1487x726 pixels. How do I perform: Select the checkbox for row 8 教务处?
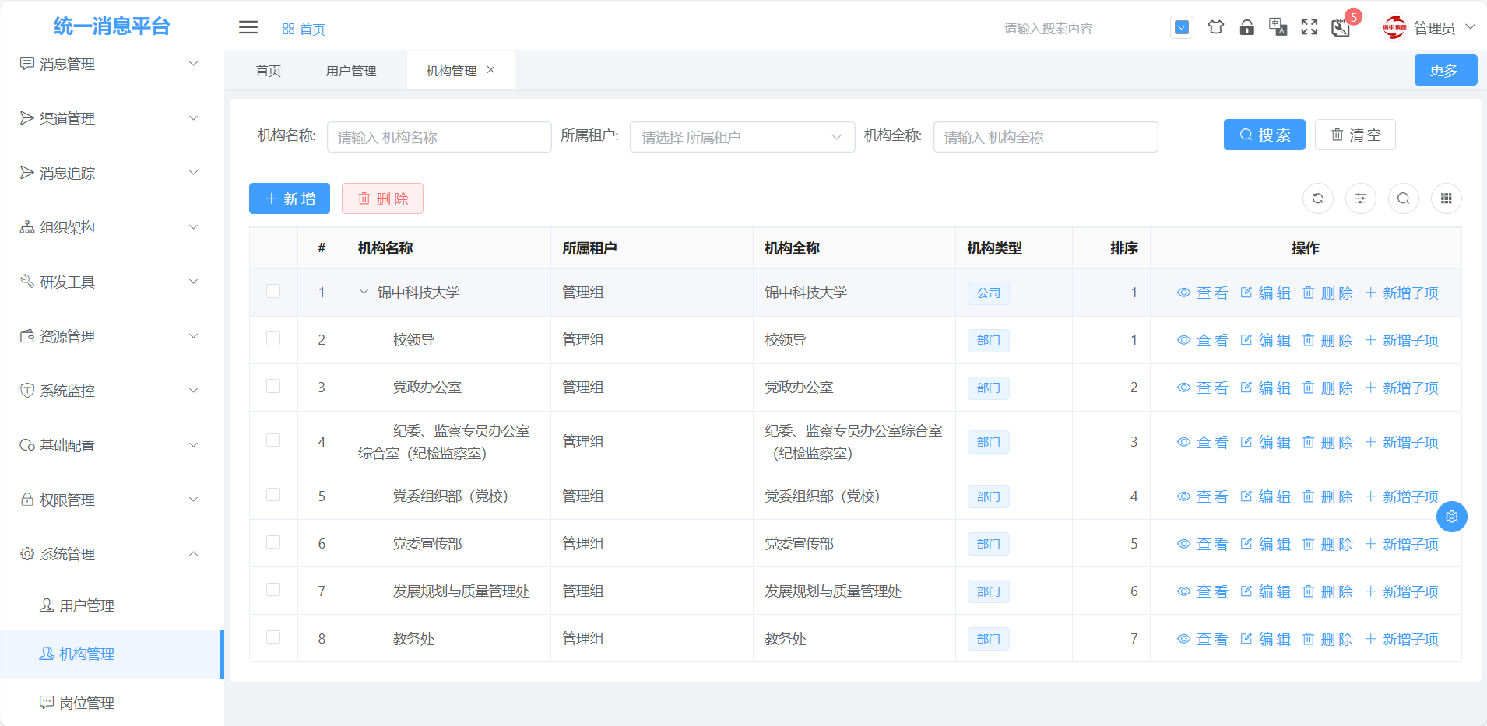click(x=273, y=637)
